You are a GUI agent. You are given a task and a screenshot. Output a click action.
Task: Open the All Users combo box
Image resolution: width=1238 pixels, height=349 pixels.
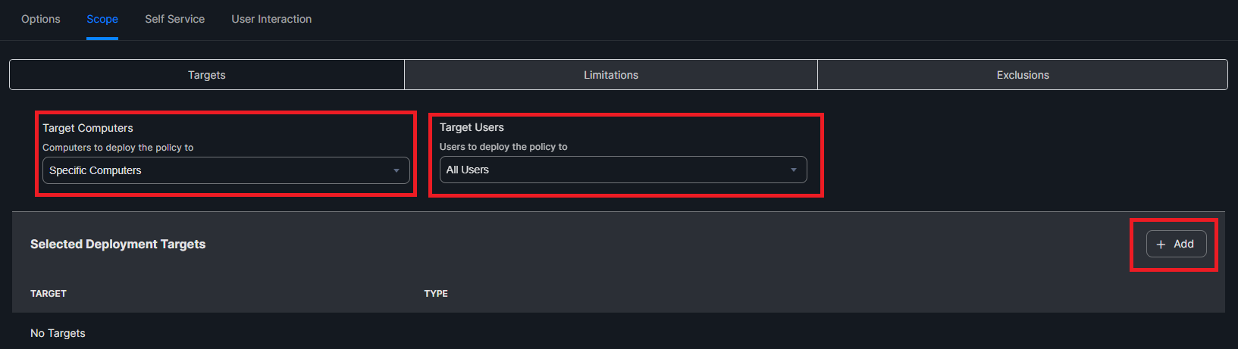[622, 170]
